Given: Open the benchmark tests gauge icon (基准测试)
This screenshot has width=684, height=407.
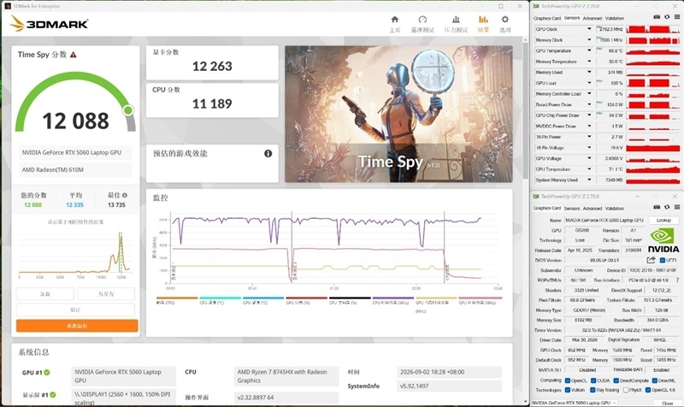Looking at the screenshot, I should pyautogui.click(x=422, y=20).
